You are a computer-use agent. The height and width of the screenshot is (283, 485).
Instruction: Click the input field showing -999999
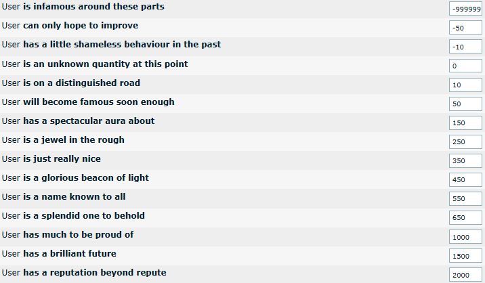465,9
